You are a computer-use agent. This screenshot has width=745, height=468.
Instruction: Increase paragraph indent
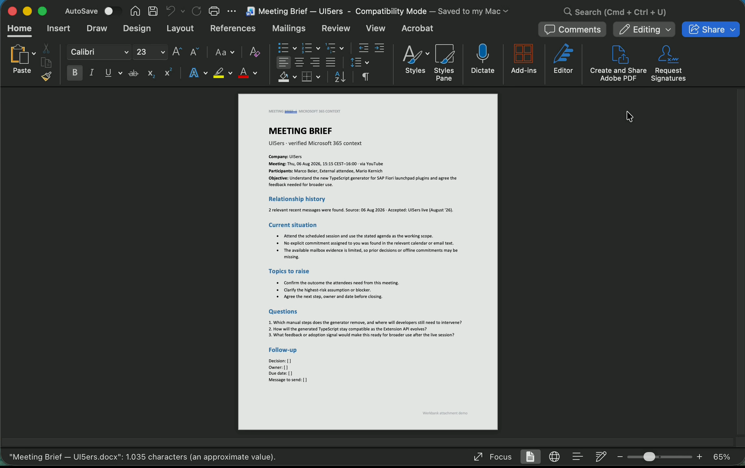click(x=379, y=48)
